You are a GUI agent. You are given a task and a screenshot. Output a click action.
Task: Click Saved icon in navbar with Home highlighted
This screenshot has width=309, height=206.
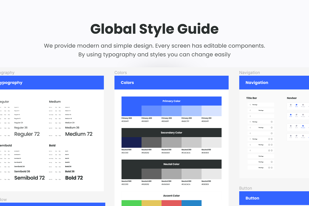296,115
